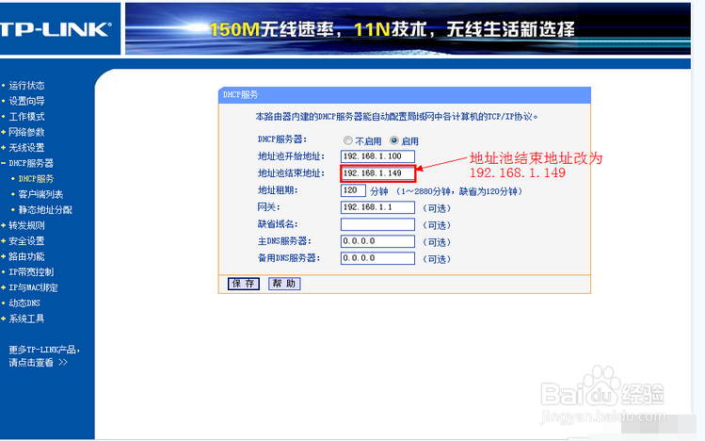Viewport: 705px width, 441px height.
Task: Expand the 转发规则 menu
Action: (x=26, y=225)
